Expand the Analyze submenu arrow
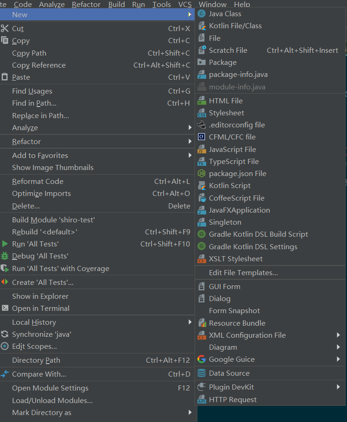This screenshot has width=347, height=422. 190,127
